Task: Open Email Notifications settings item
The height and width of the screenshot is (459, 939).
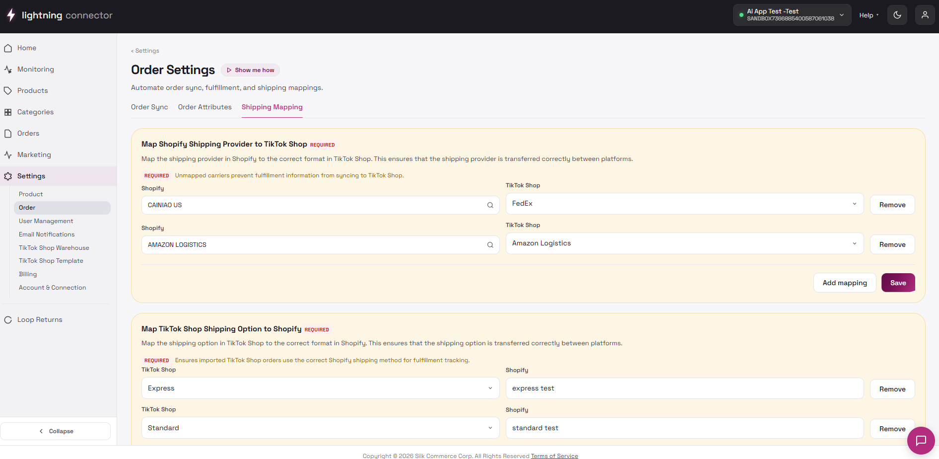Action: (47, 234)
